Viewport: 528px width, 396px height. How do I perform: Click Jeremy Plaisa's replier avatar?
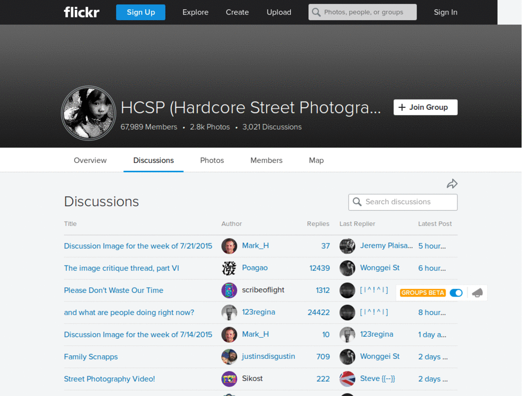point(347,246)
